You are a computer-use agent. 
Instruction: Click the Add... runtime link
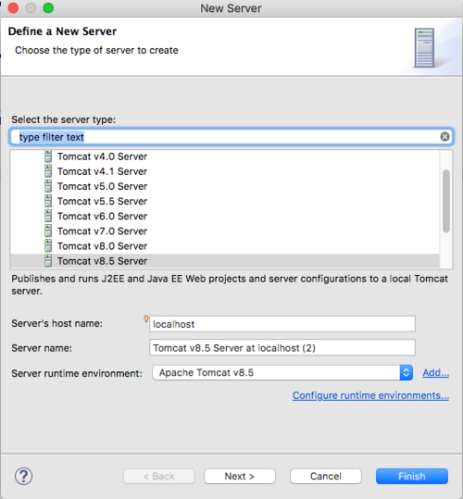point(435,373)
